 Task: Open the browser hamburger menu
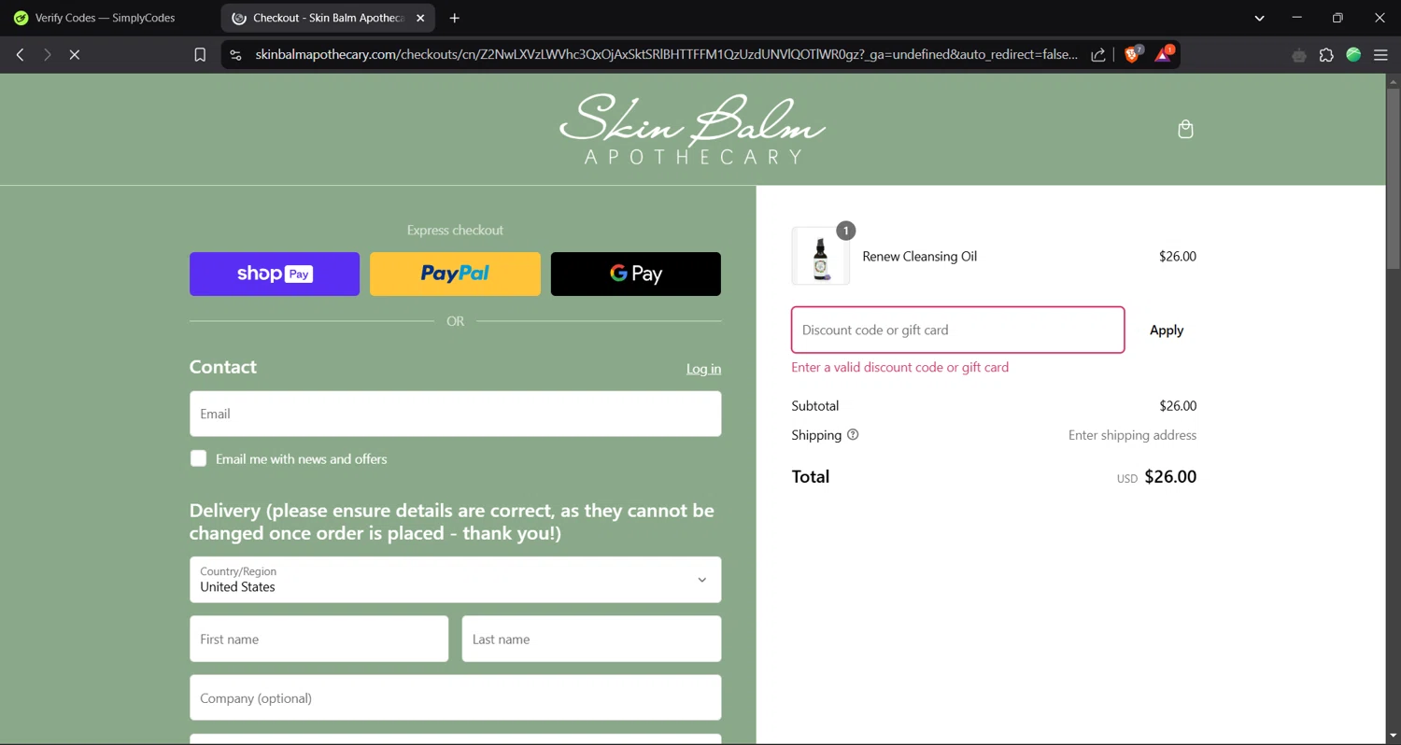(1380, 55)
